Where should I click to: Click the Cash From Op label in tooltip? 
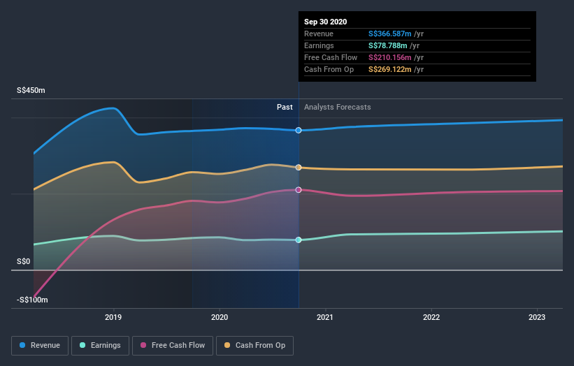click(x=329, y=69)
